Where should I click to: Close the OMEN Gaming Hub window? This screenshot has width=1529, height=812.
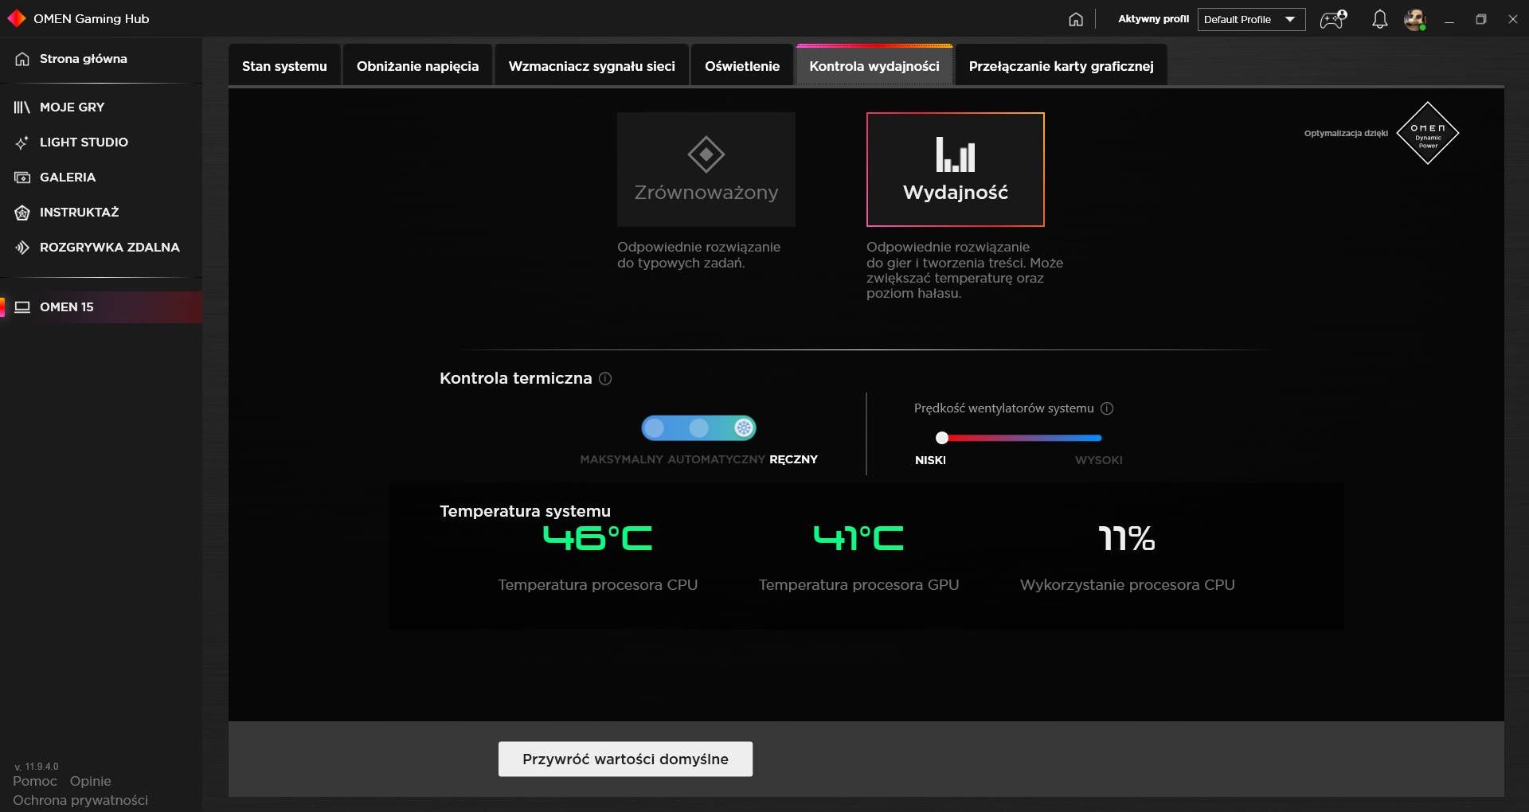point(1513,19)
